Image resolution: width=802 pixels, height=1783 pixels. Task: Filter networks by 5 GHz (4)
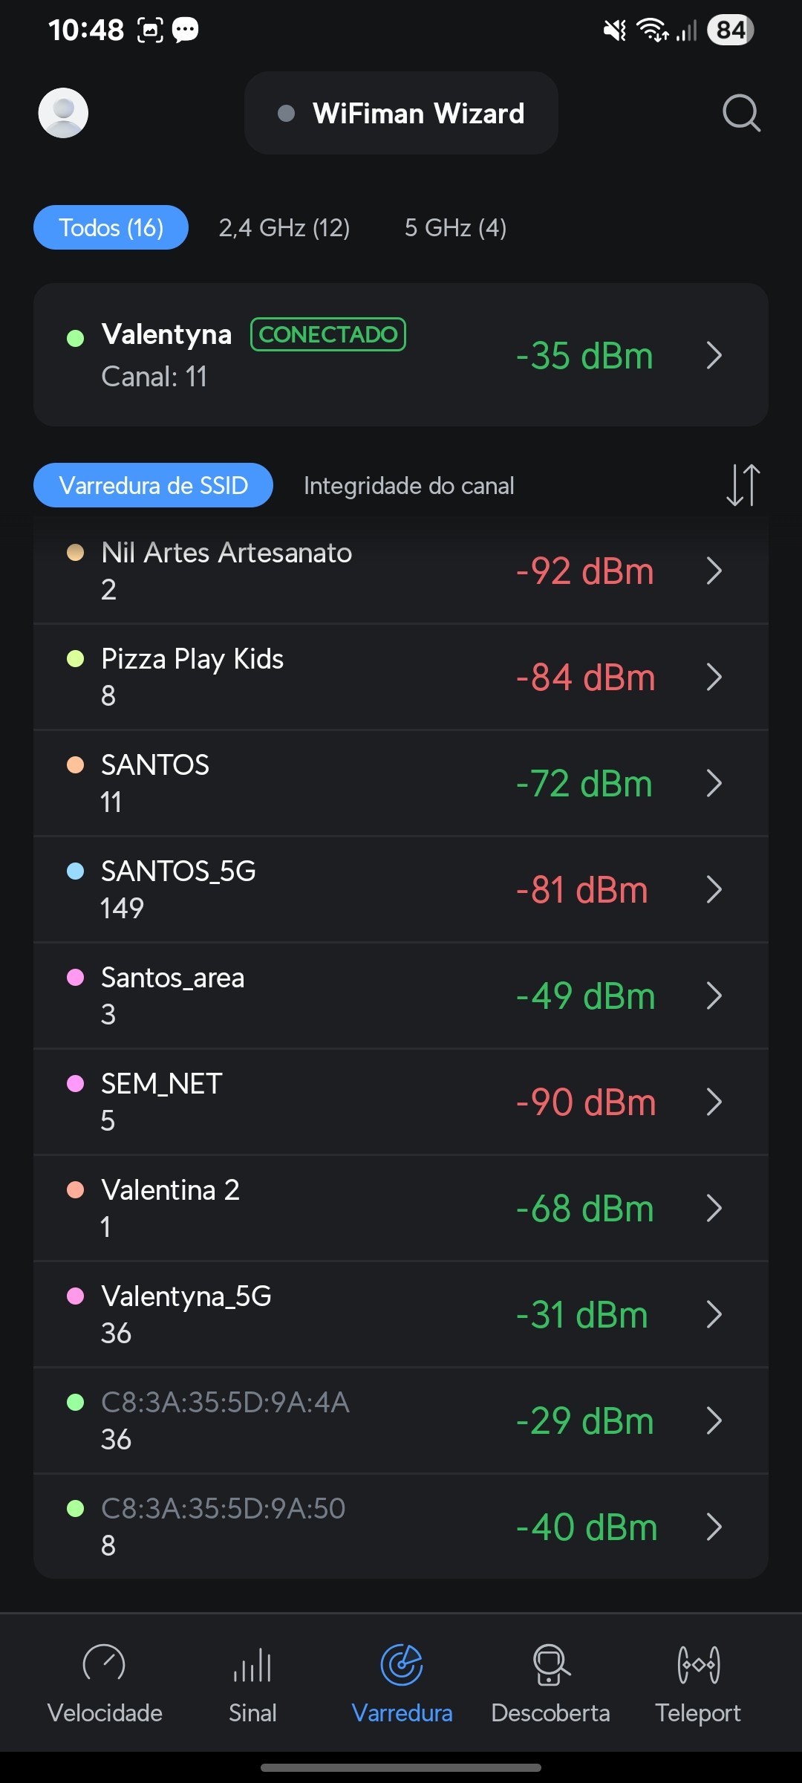pyautogui.click(x=455, y=227)
